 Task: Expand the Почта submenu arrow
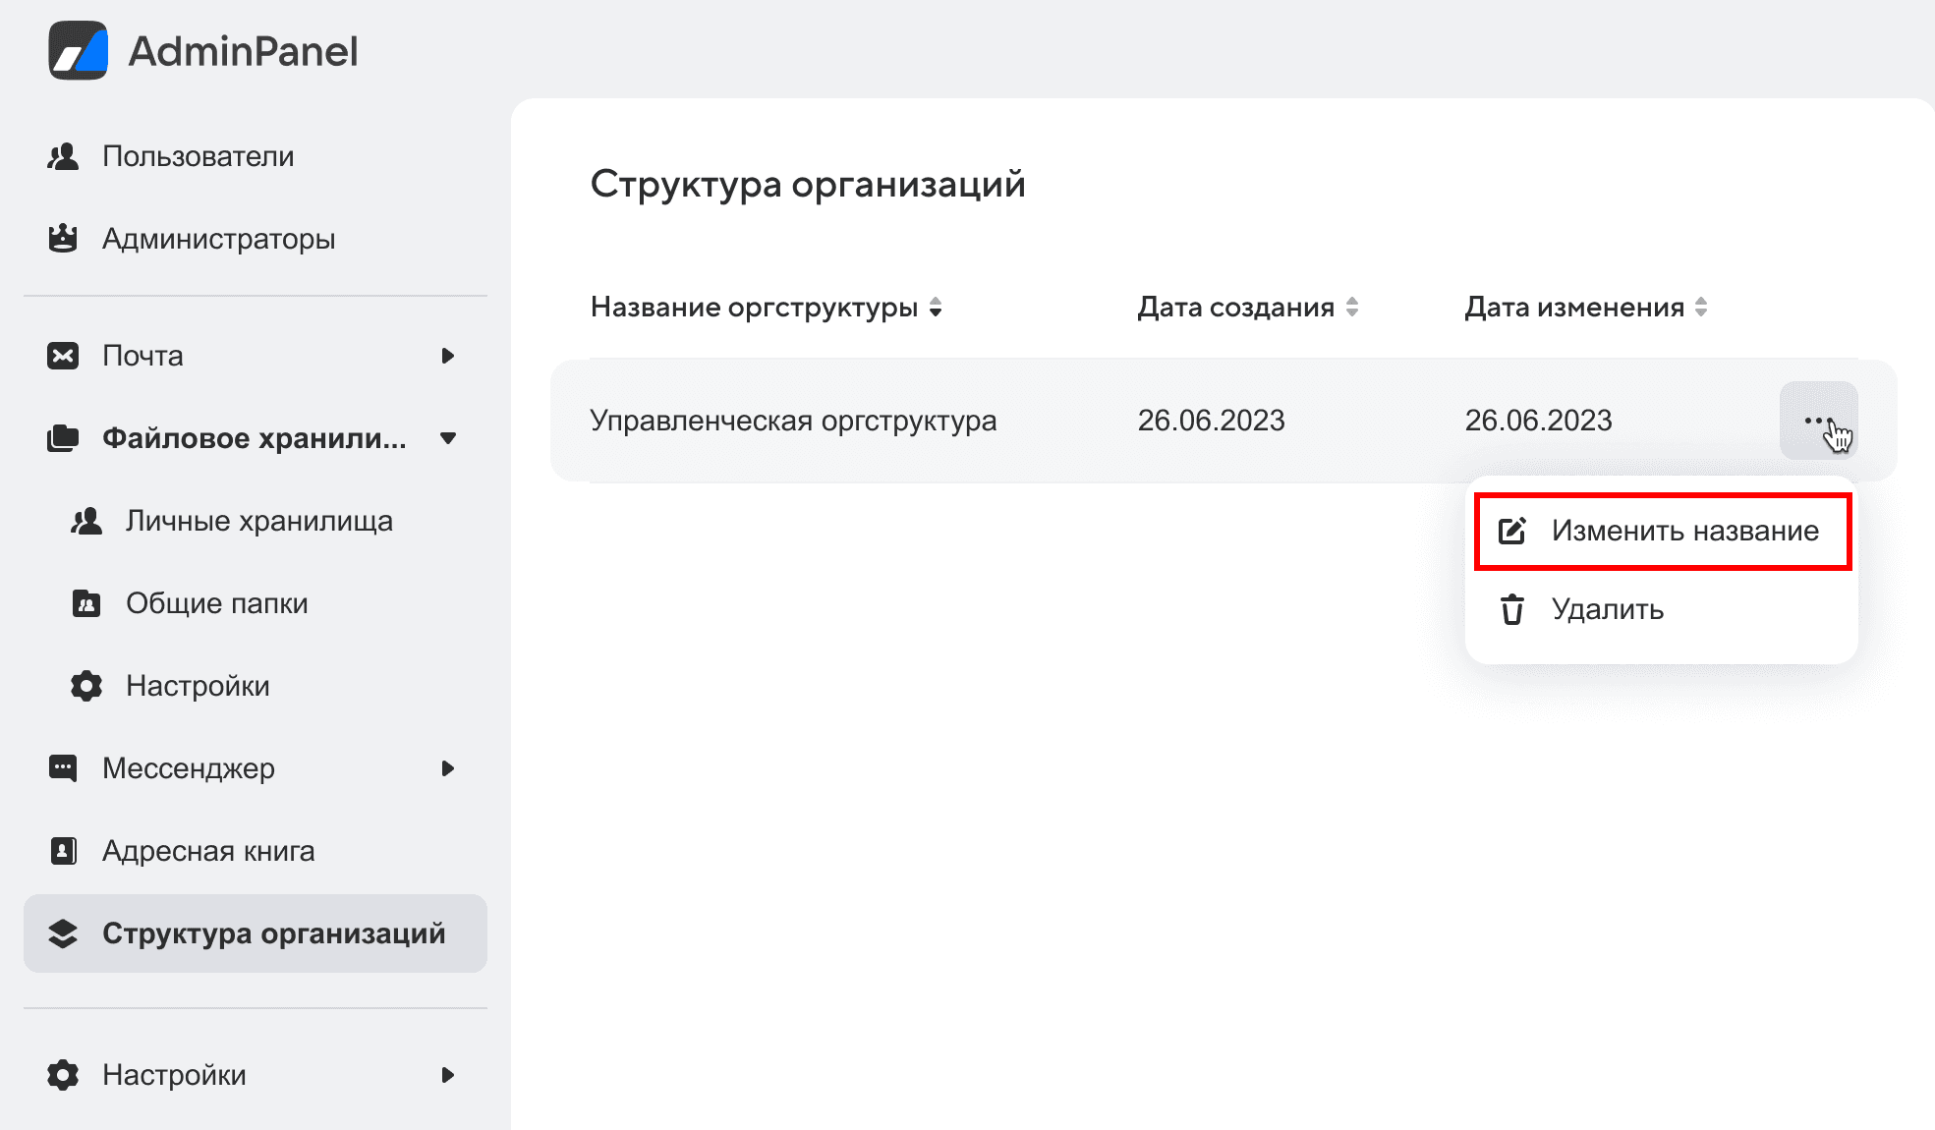coord(448,356)
